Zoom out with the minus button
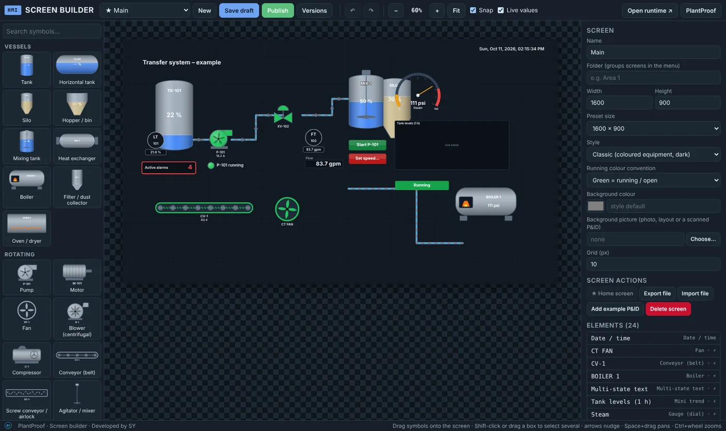 396,10
